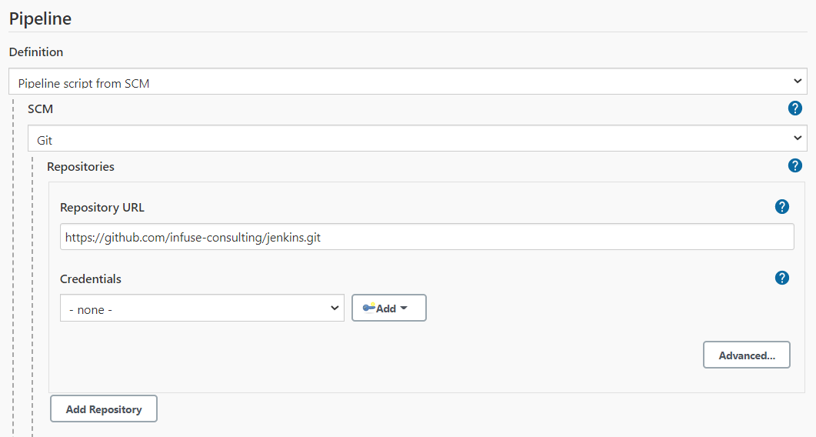Click the Add Repository button
Screen dimensions: 816x437
pos(104,409)
